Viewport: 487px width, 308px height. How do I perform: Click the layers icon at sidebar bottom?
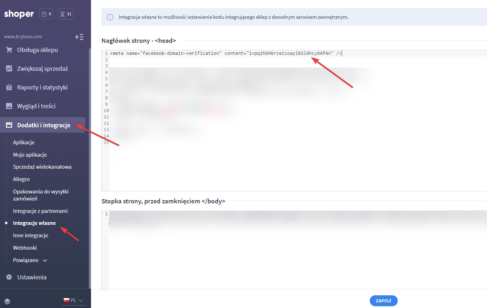click(7, 301)
